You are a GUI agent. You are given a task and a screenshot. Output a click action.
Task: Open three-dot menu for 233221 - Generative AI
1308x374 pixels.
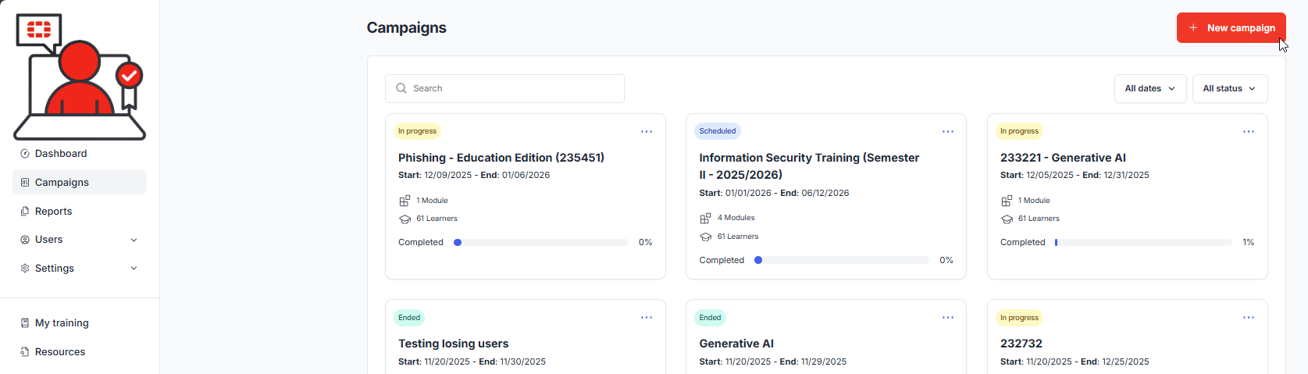(x=1249, y=131)
